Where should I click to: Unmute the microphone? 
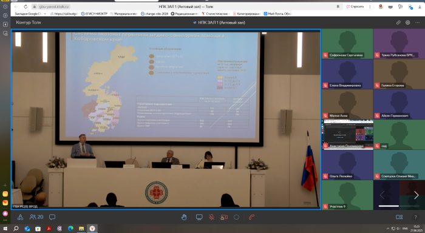tap(212, 217)
